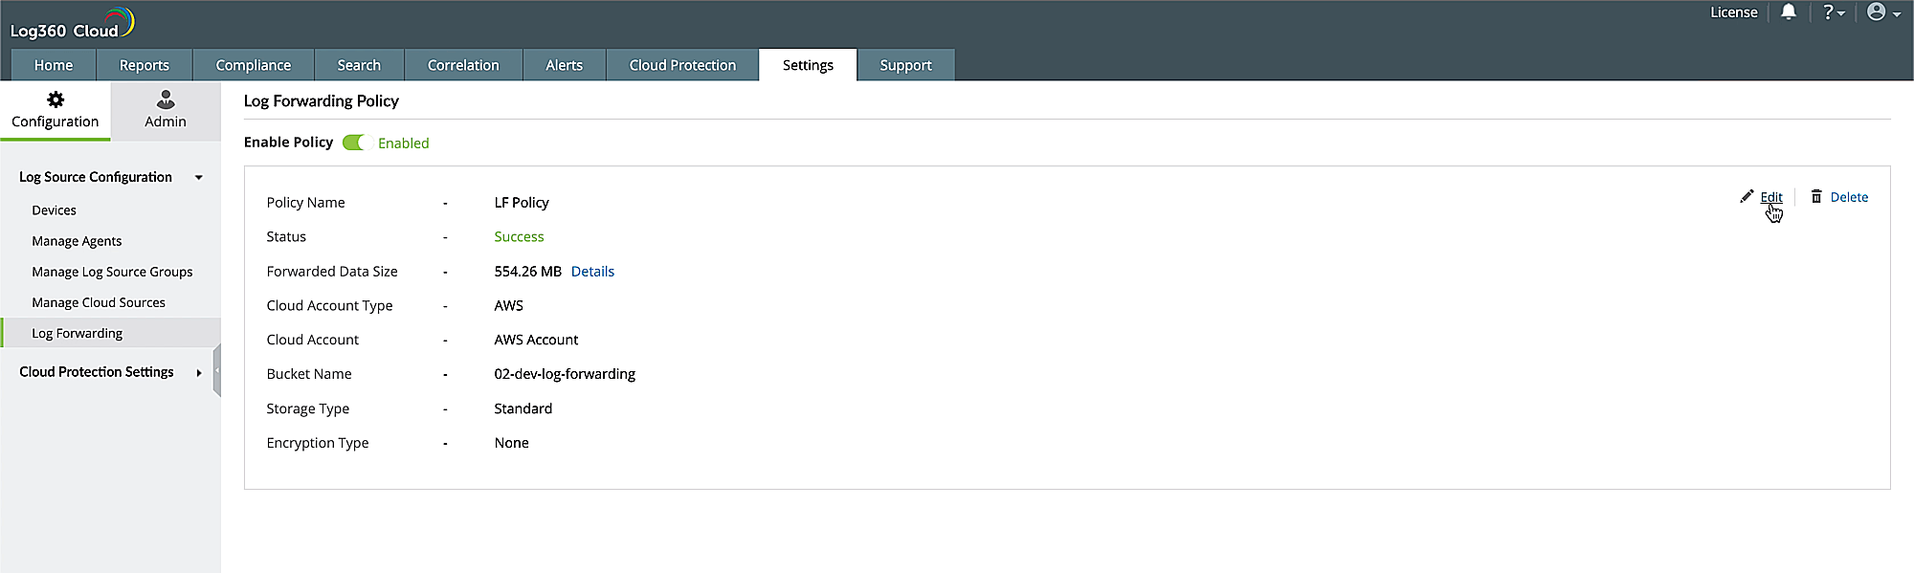Click the AWS Account value
The image size is (1914, 573).
pyautogui.click(x=536, y=340)
